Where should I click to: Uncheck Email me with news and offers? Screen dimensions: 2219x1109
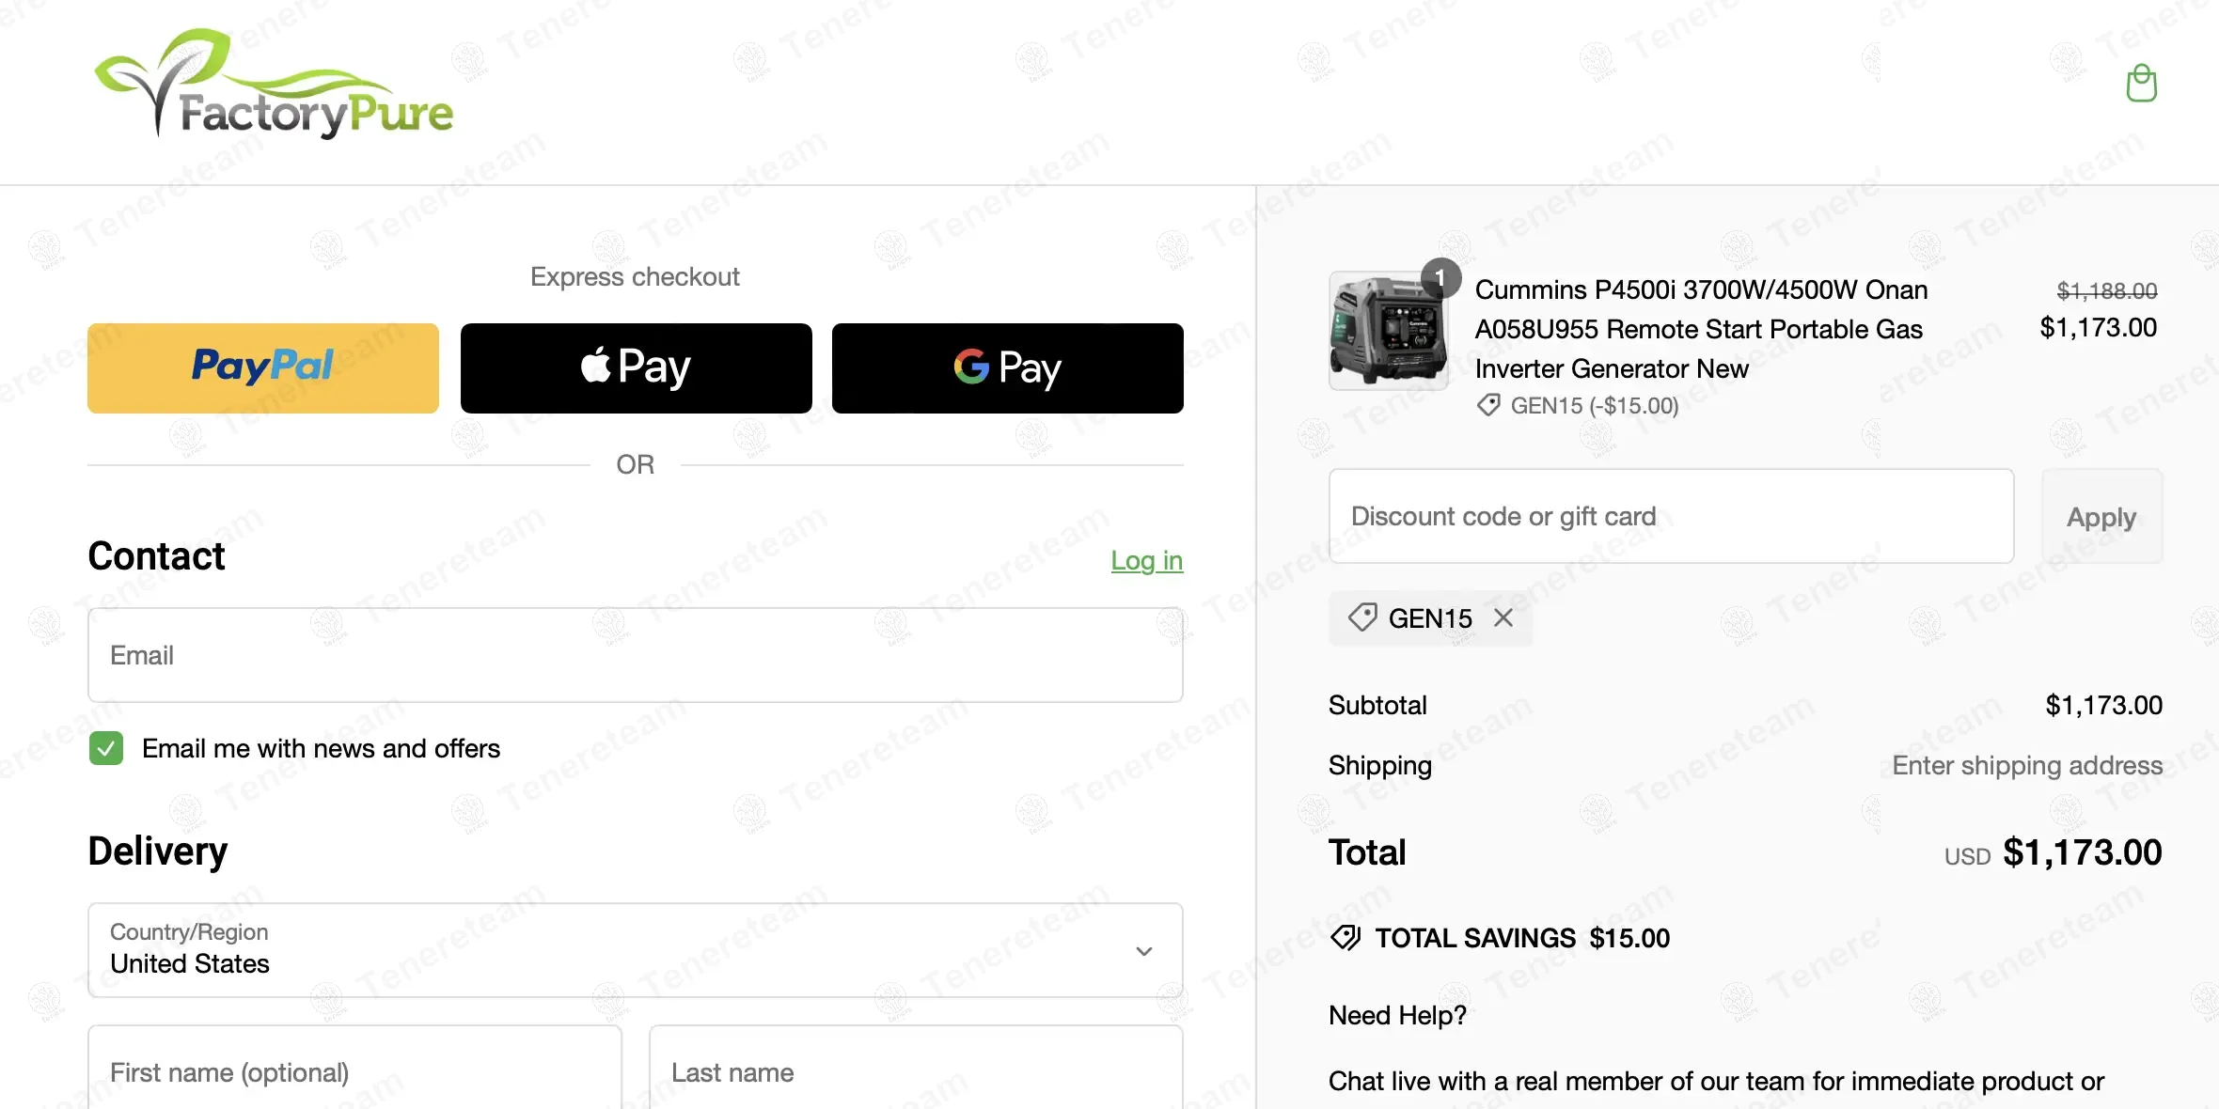106,748
